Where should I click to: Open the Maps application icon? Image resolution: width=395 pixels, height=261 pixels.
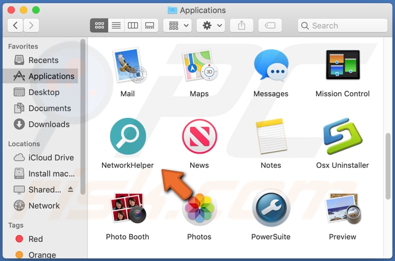[199, 65]
